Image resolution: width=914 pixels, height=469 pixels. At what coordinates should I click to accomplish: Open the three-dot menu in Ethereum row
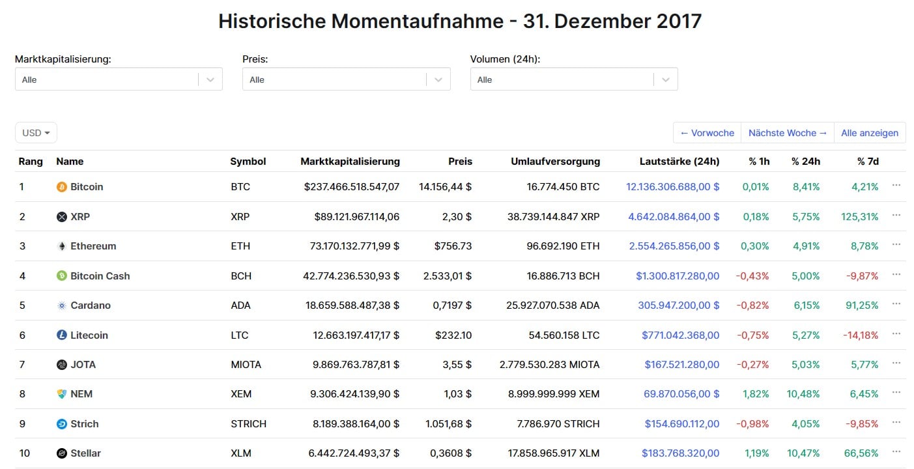click(x=896, y=244)
